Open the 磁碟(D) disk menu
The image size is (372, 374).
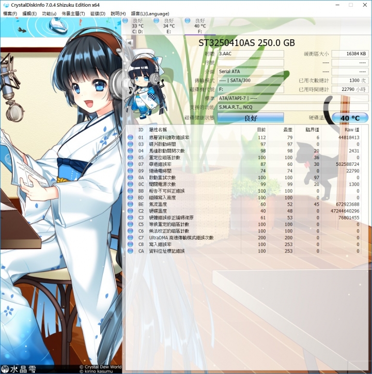click(98, 13)
